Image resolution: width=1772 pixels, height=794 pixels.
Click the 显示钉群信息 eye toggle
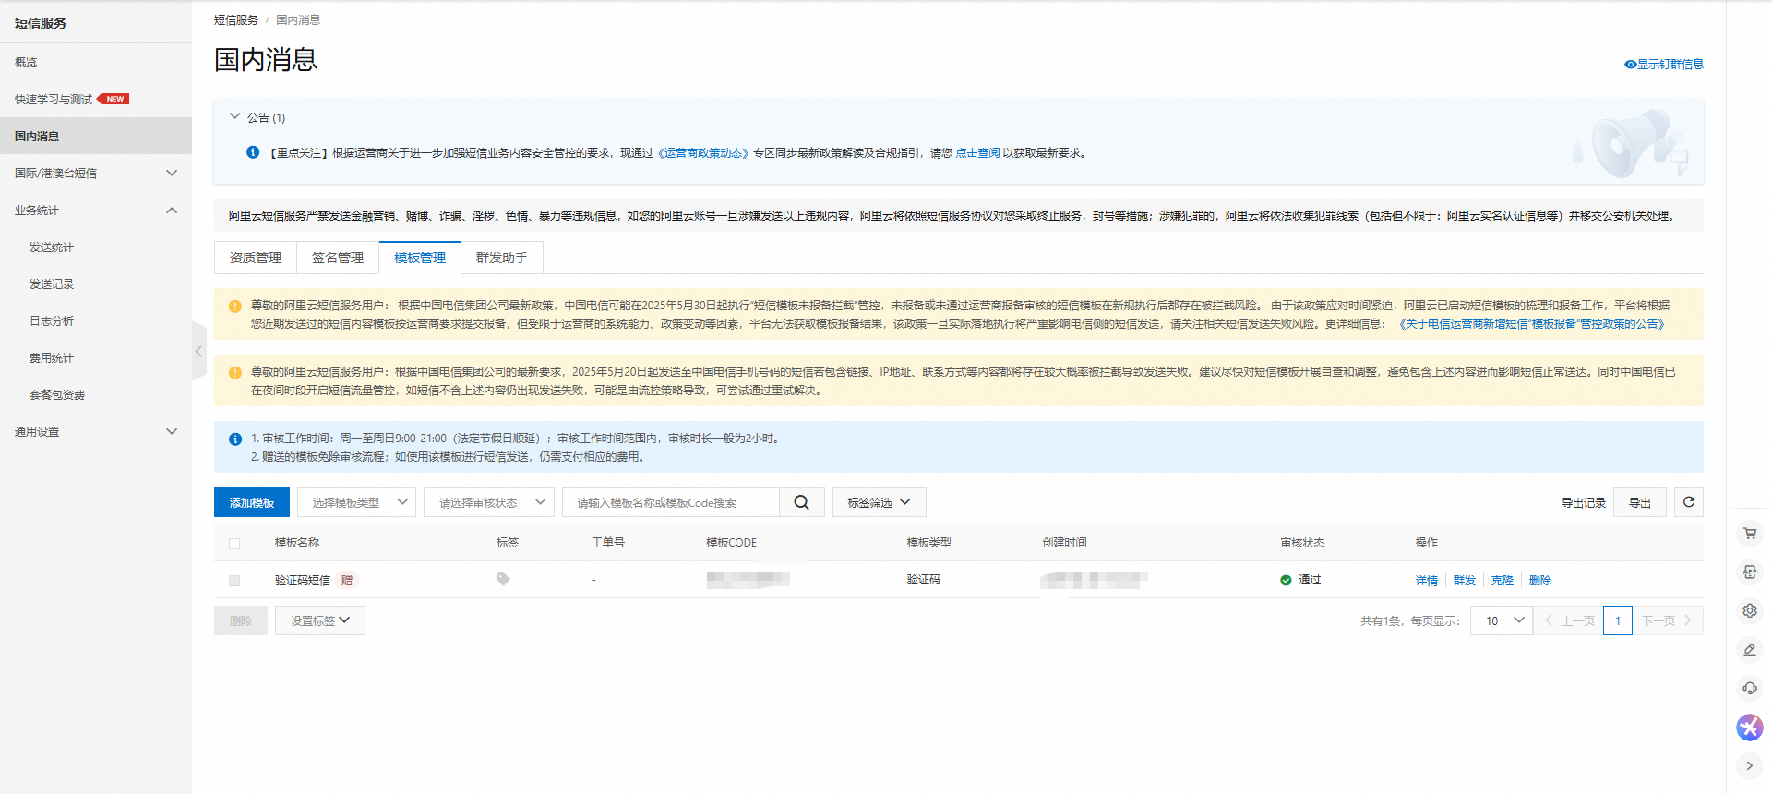pos(1664,64)
